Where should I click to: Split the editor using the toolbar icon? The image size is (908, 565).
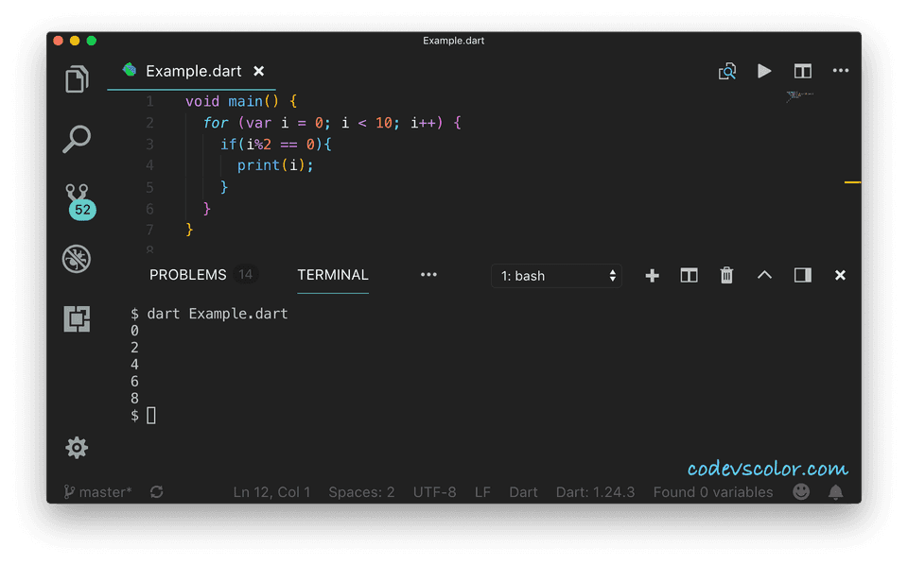click(x=802, y=71)
